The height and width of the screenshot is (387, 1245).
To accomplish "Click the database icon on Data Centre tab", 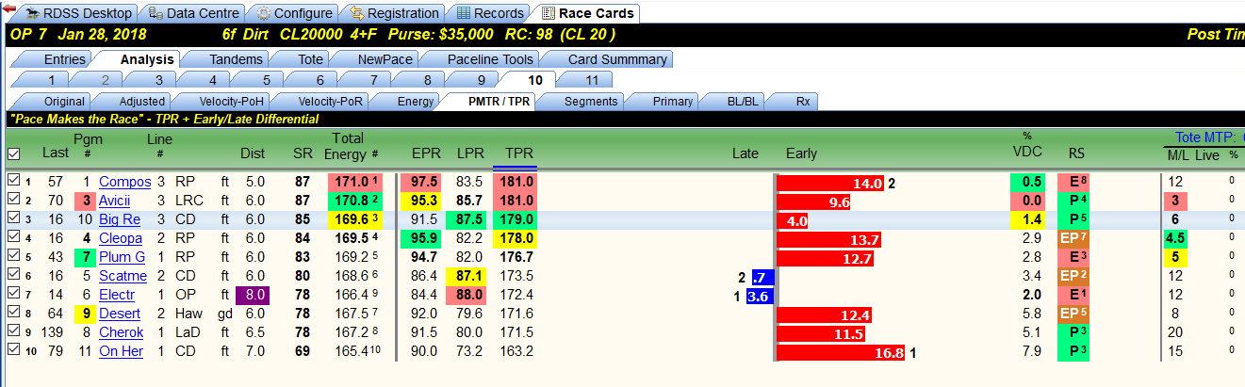I will (x=155, y=14).
